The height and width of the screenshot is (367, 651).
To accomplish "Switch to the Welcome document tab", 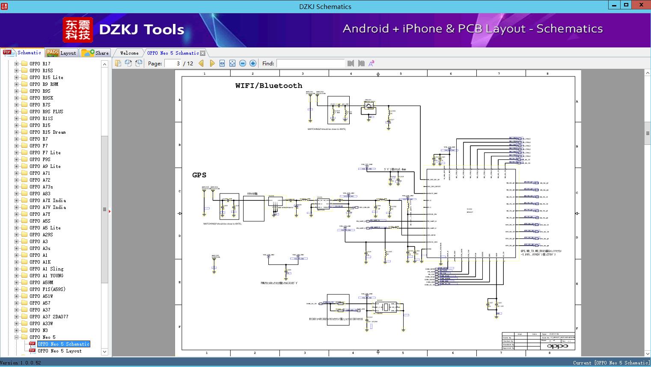I will pos(129,53).
